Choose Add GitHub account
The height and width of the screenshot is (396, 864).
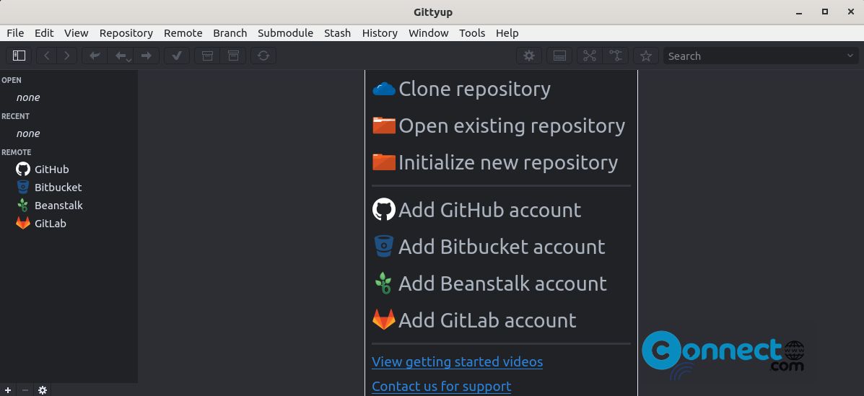tap(476, 210)
